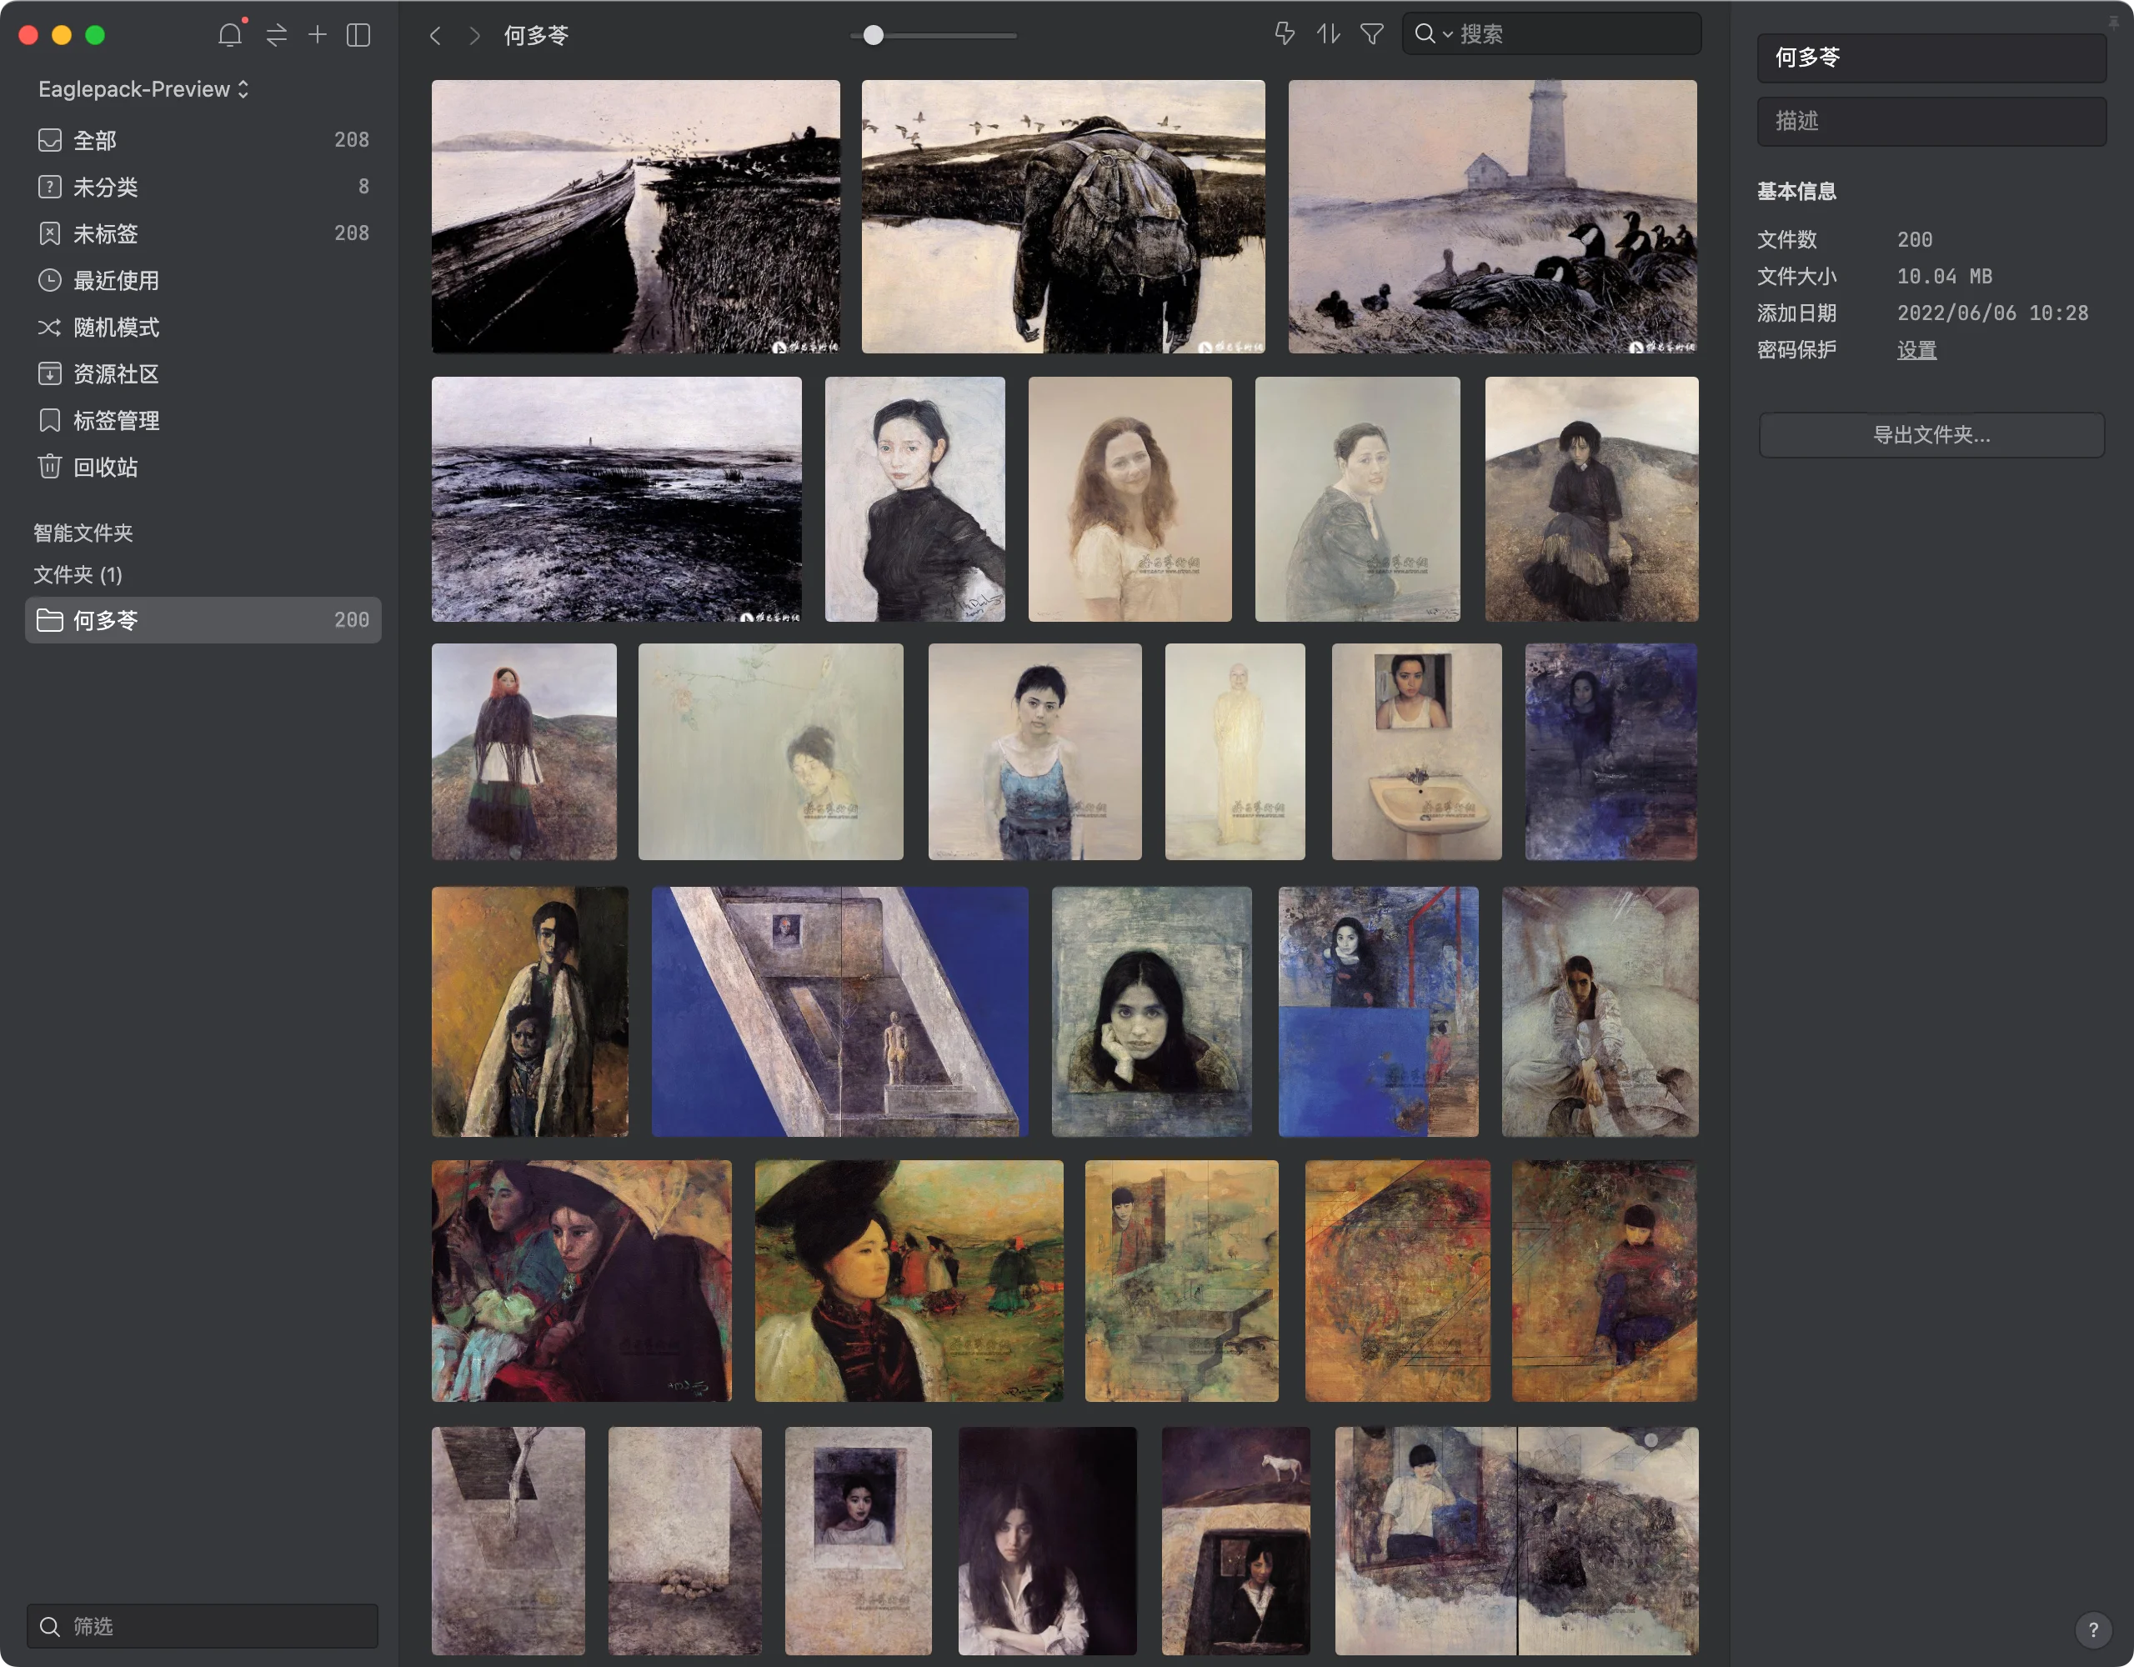Select the 何多苓 folder in sidebar

203,620
